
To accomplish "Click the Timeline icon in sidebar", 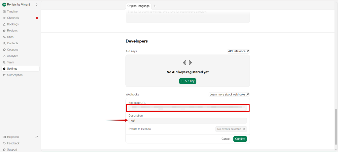I will (x=4, y=12).
